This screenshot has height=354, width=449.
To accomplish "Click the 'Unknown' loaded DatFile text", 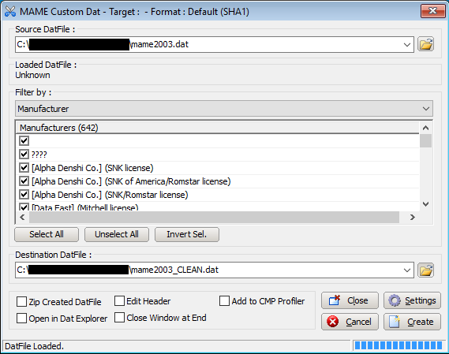I will (32, 75).
